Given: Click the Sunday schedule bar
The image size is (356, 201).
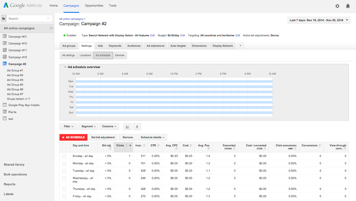Looking at the screenshot, I should (174, 113).
